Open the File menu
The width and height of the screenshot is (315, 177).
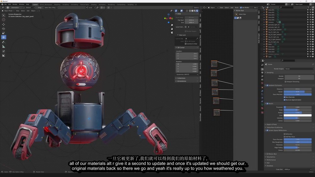pos(5,4)
